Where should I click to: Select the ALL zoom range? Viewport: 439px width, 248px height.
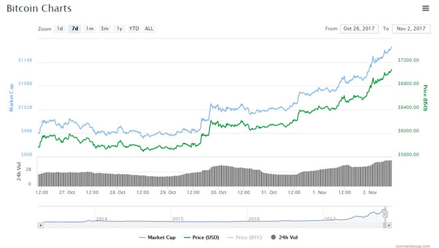(x=149, y=29)
